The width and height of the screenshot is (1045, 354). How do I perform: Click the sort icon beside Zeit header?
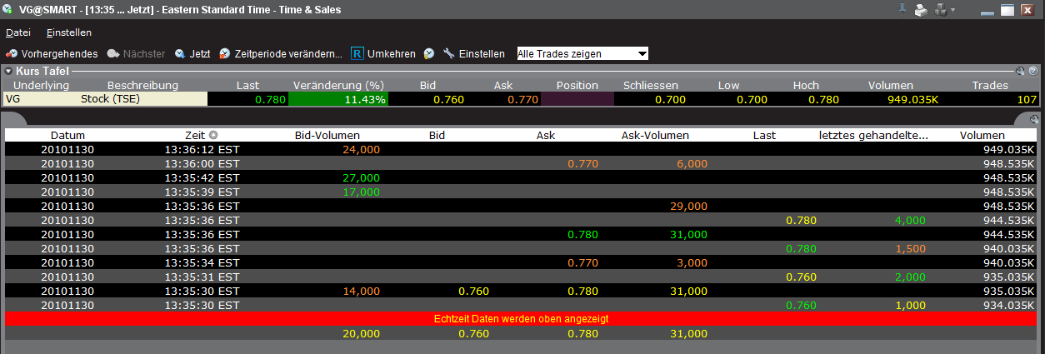[x=213, y=135]
